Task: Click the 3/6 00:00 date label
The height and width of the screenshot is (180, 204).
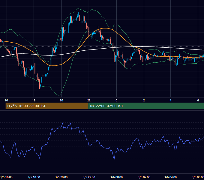Action: coord(116,177)
